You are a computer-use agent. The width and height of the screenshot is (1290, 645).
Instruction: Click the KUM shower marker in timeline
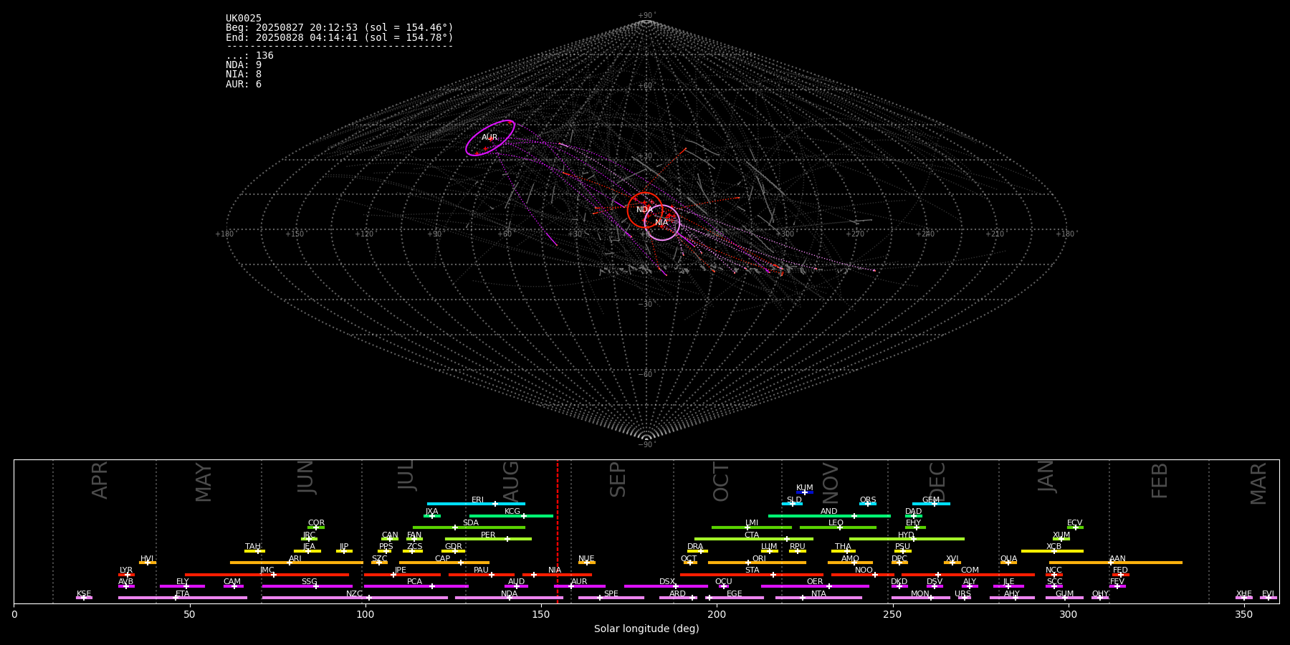805,492
